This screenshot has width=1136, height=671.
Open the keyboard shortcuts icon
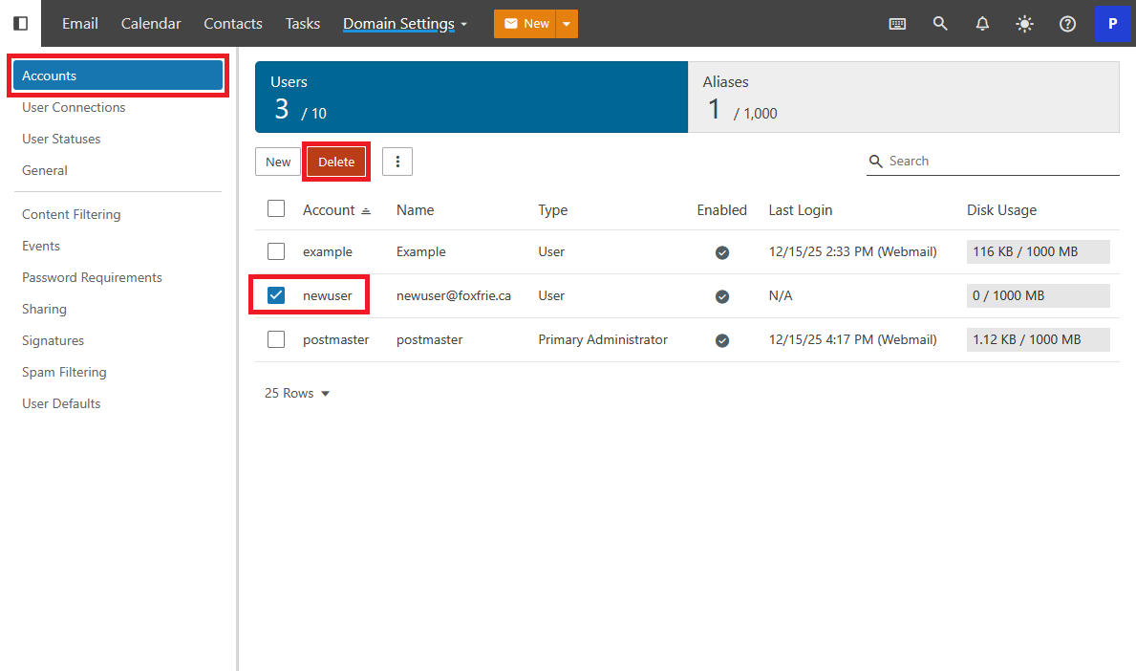click(x=897, y=24)
